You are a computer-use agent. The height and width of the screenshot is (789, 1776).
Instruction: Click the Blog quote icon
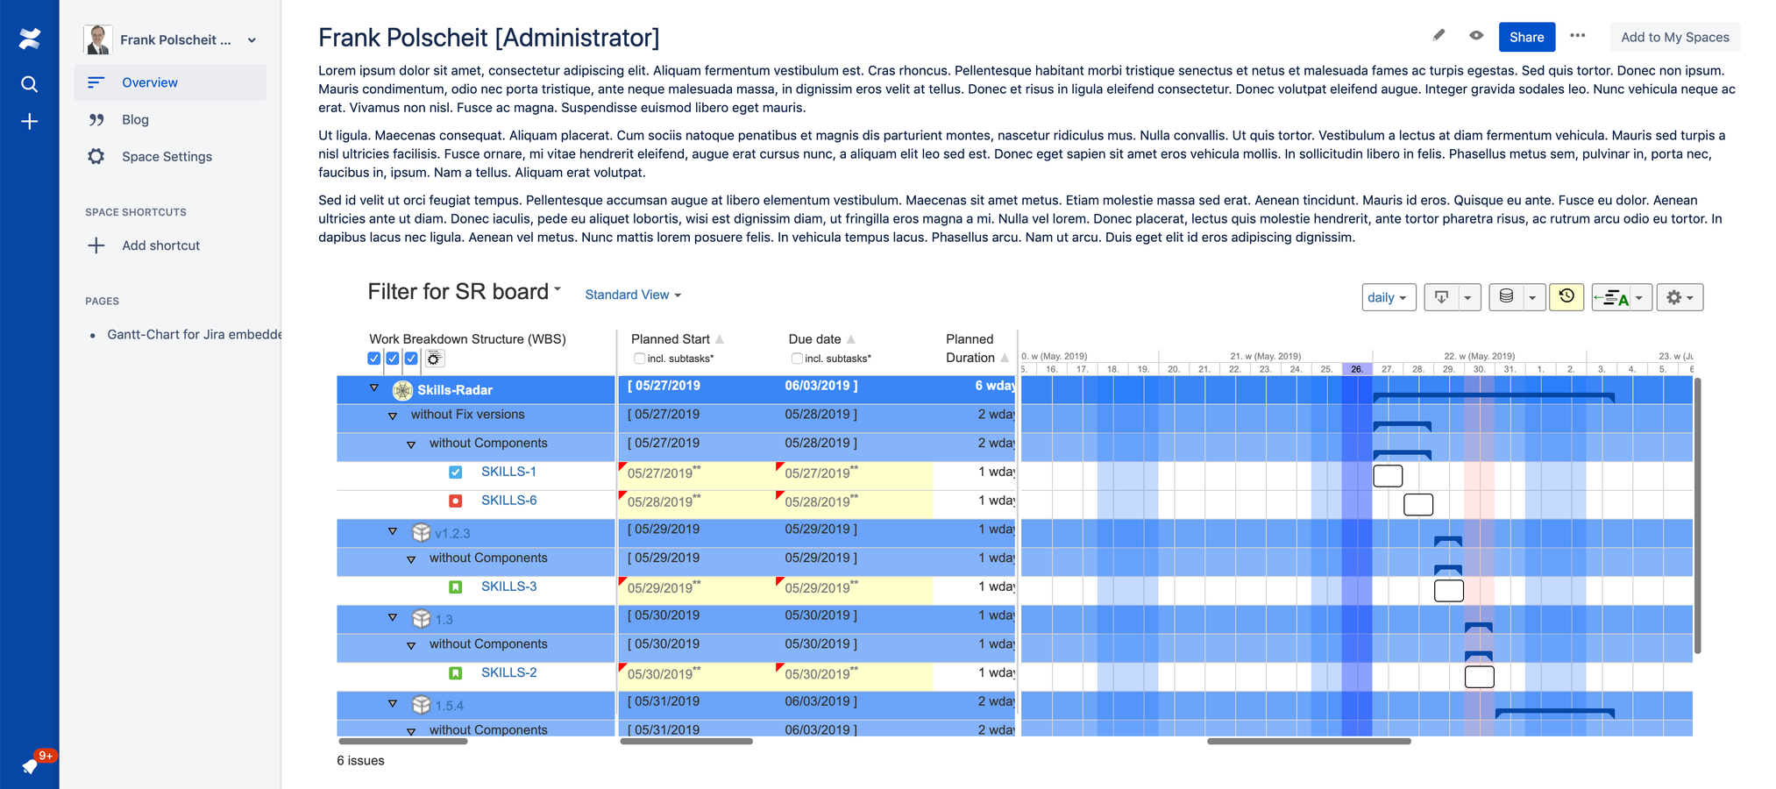click(96, 120)
